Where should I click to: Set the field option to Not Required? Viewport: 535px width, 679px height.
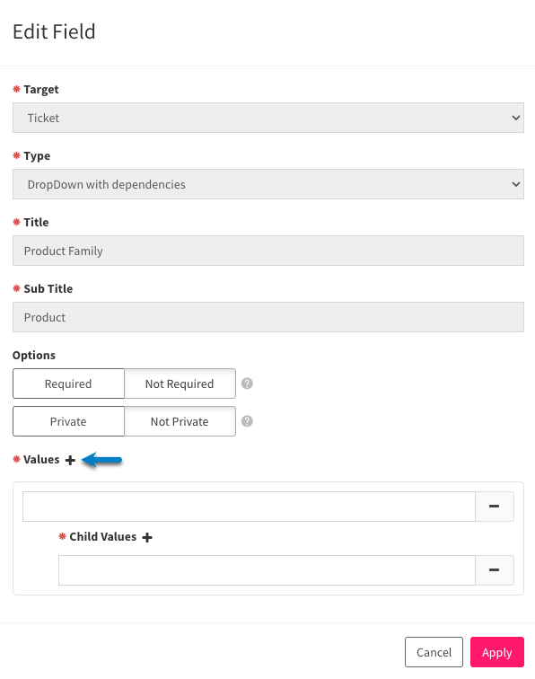(x=180, y=384)
